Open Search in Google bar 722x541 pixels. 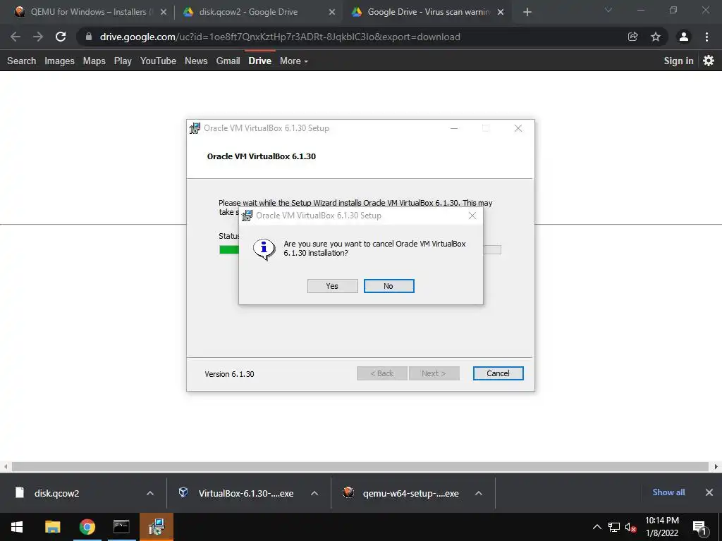click(22, 61)
